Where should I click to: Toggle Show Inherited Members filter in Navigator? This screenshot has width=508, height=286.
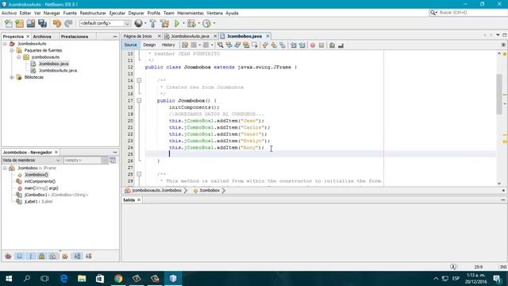(8, 256)
